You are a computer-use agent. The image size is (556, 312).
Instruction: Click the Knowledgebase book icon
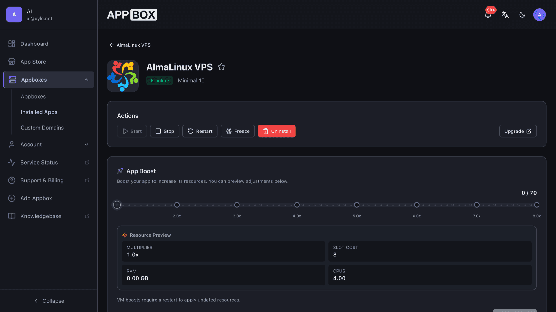click(12, 216)
